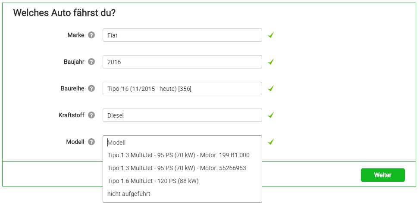Open the Baujahr dropdown showing 2016
This screenshot has height=208, width=420.
click(182, 62)
